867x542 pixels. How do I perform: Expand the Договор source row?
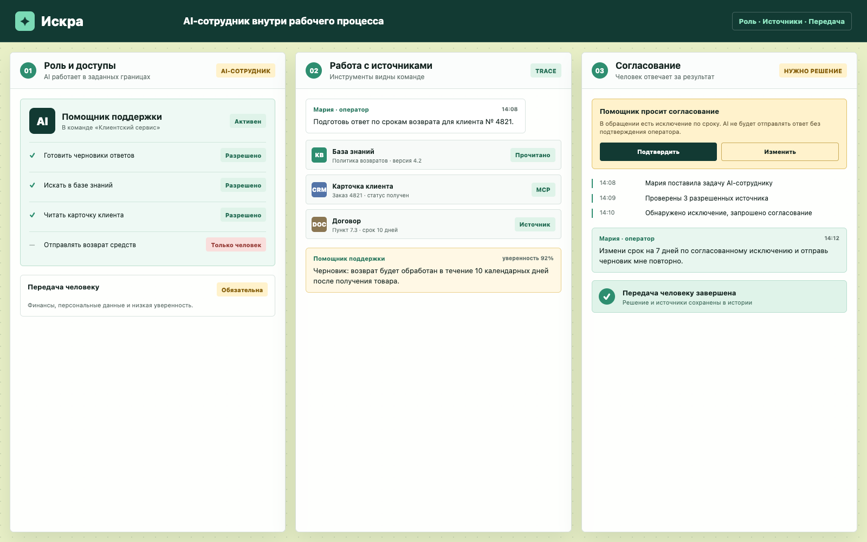point(433,224)
